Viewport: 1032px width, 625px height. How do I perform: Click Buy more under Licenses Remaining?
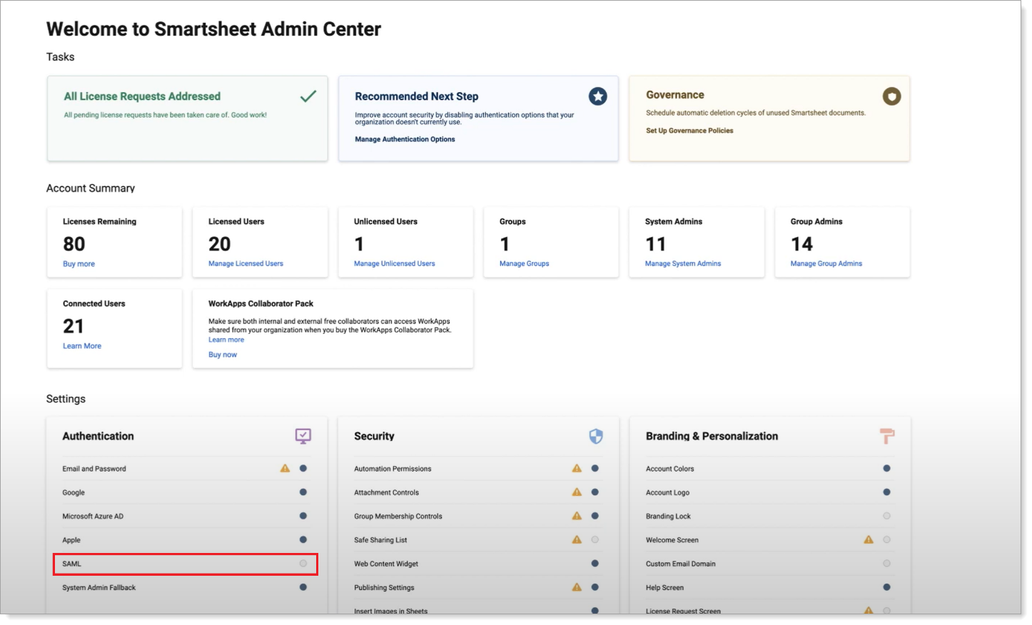point(79,264)
